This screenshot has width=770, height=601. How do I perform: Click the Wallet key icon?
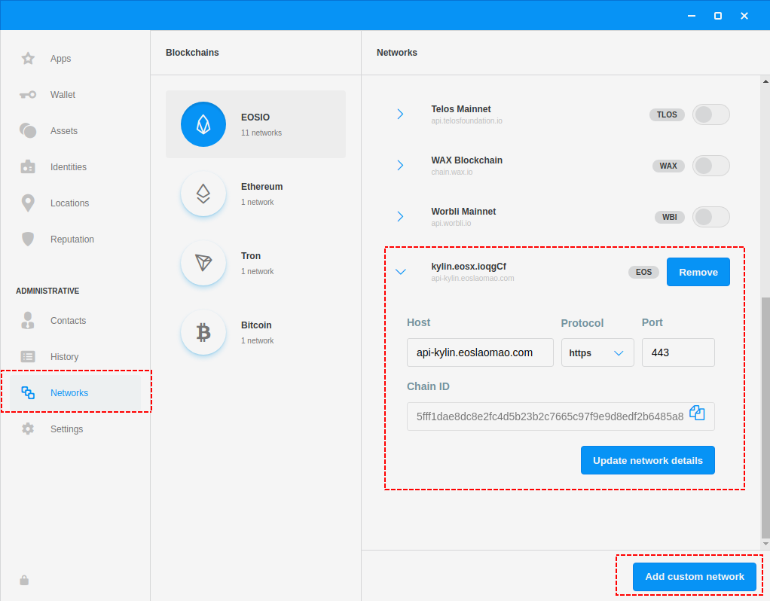pyautogui.click(x=28, y=95)
